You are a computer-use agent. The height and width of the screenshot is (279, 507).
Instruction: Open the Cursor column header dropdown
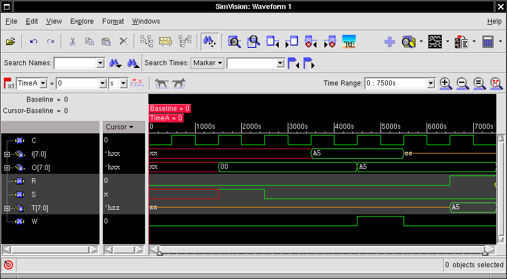(x=131, y=127)
